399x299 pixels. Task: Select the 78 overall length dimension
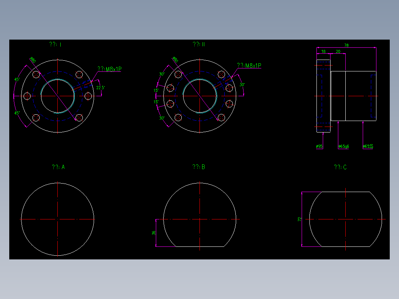click(x=346, y=45)
